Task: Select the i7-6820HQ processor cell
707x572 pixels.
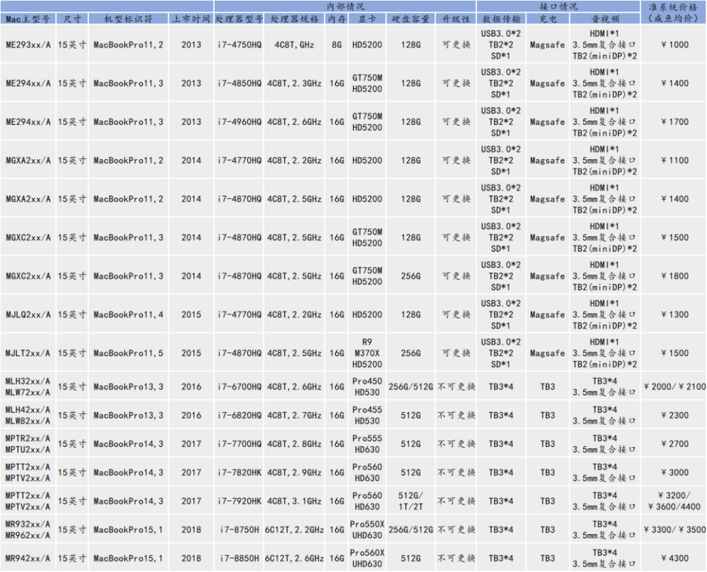Action: 239,415
